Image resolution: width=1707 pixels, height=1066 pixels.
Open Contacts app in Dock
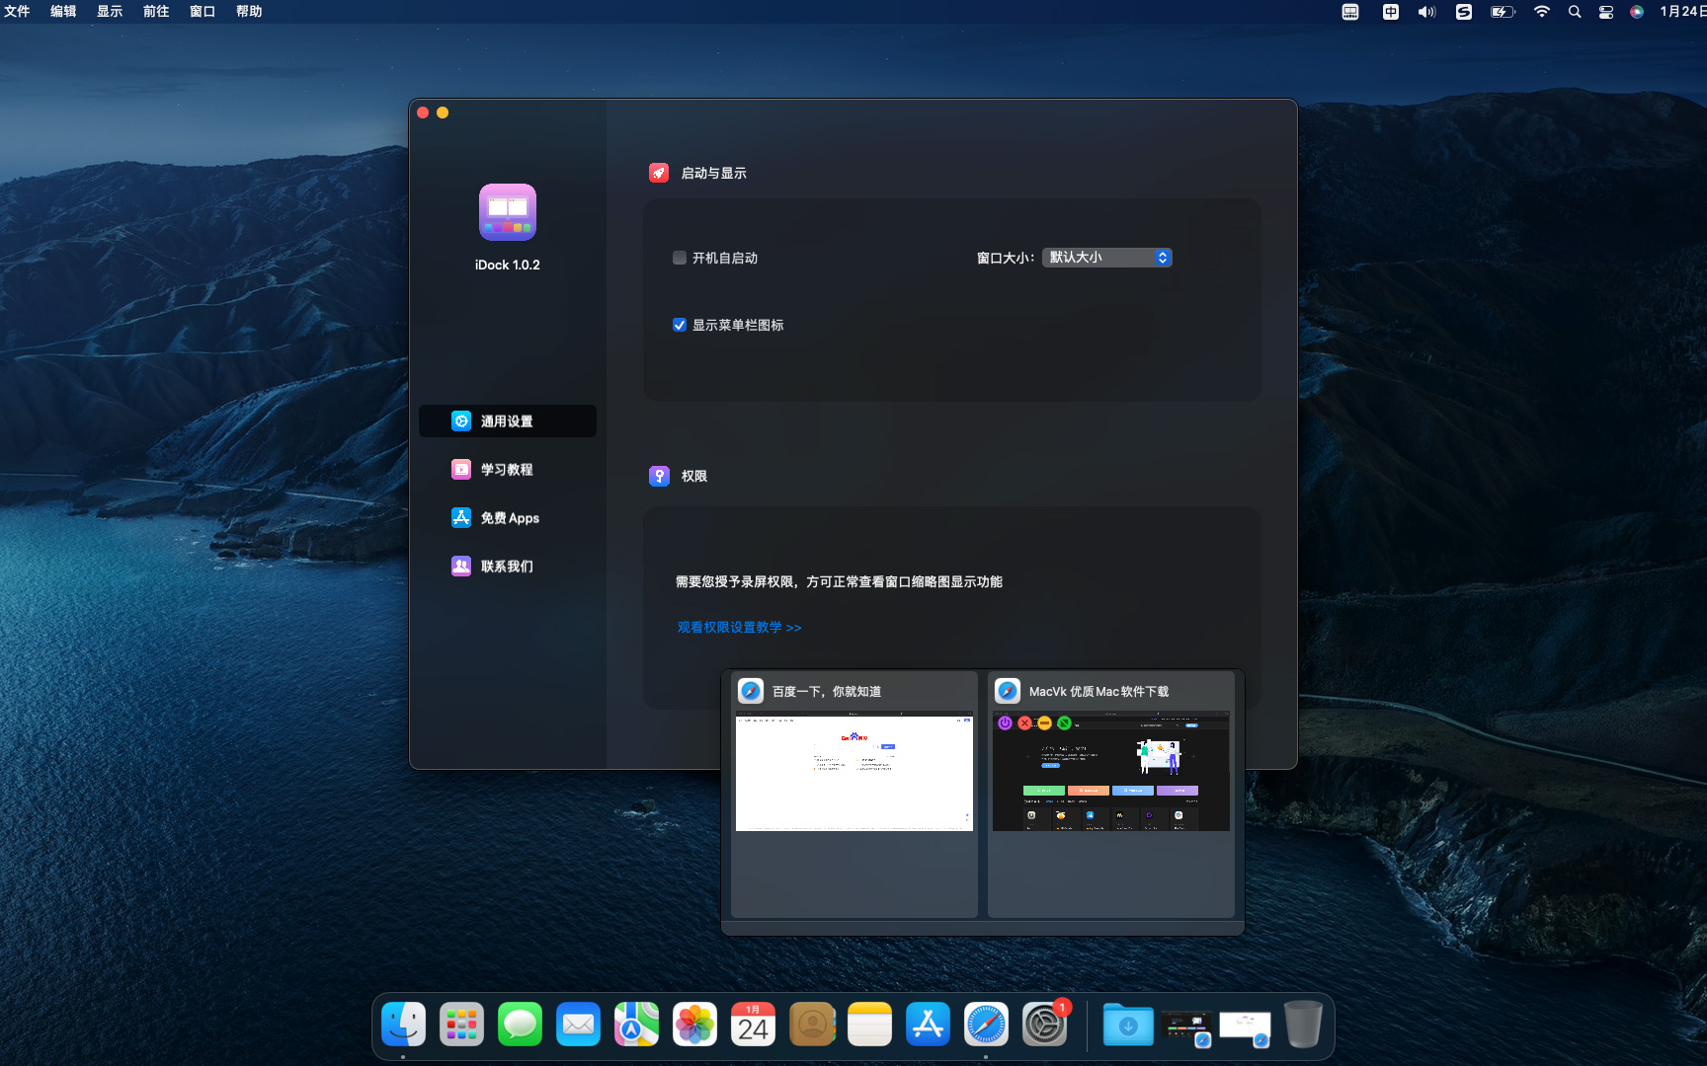(812, 1025)
